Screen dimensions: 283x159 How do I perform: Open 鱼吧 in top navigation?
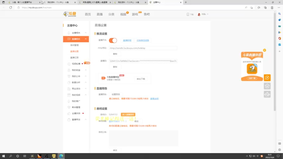click(x=147, y=14)
